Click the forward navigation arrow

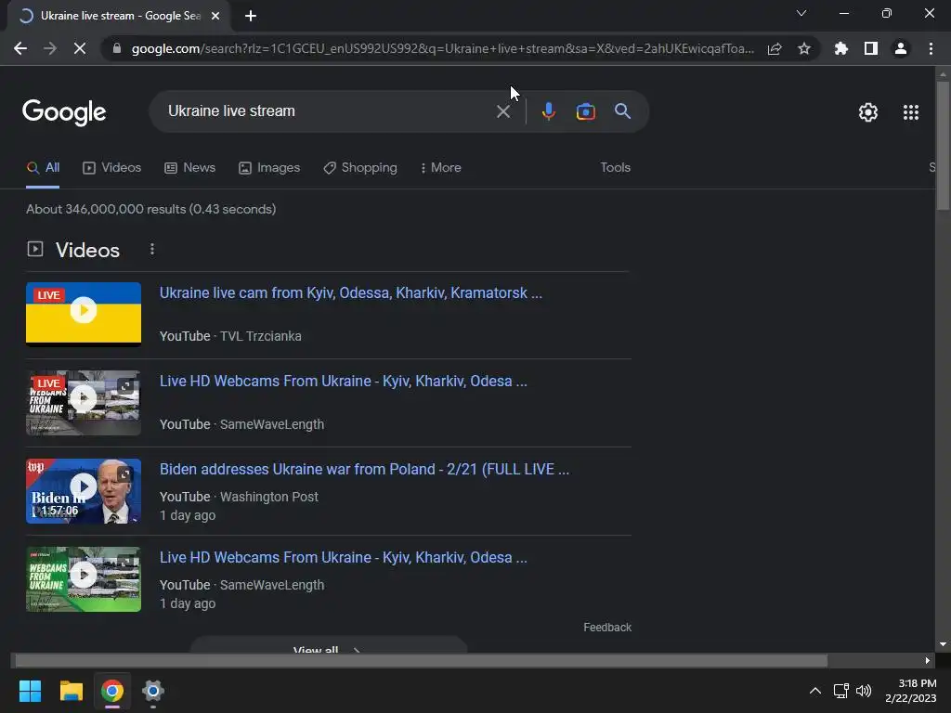pos(50,48)
